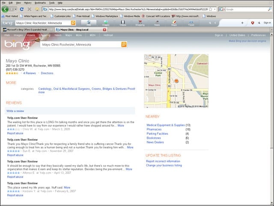
Task: Open the Comcast WiFi Locations bookmark
Action: tap(156, 16)
